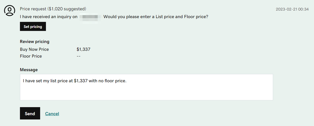The height and width of the screenshot is (126, 314).
Task: Click the user avatar icon
Action: point(10,10)
